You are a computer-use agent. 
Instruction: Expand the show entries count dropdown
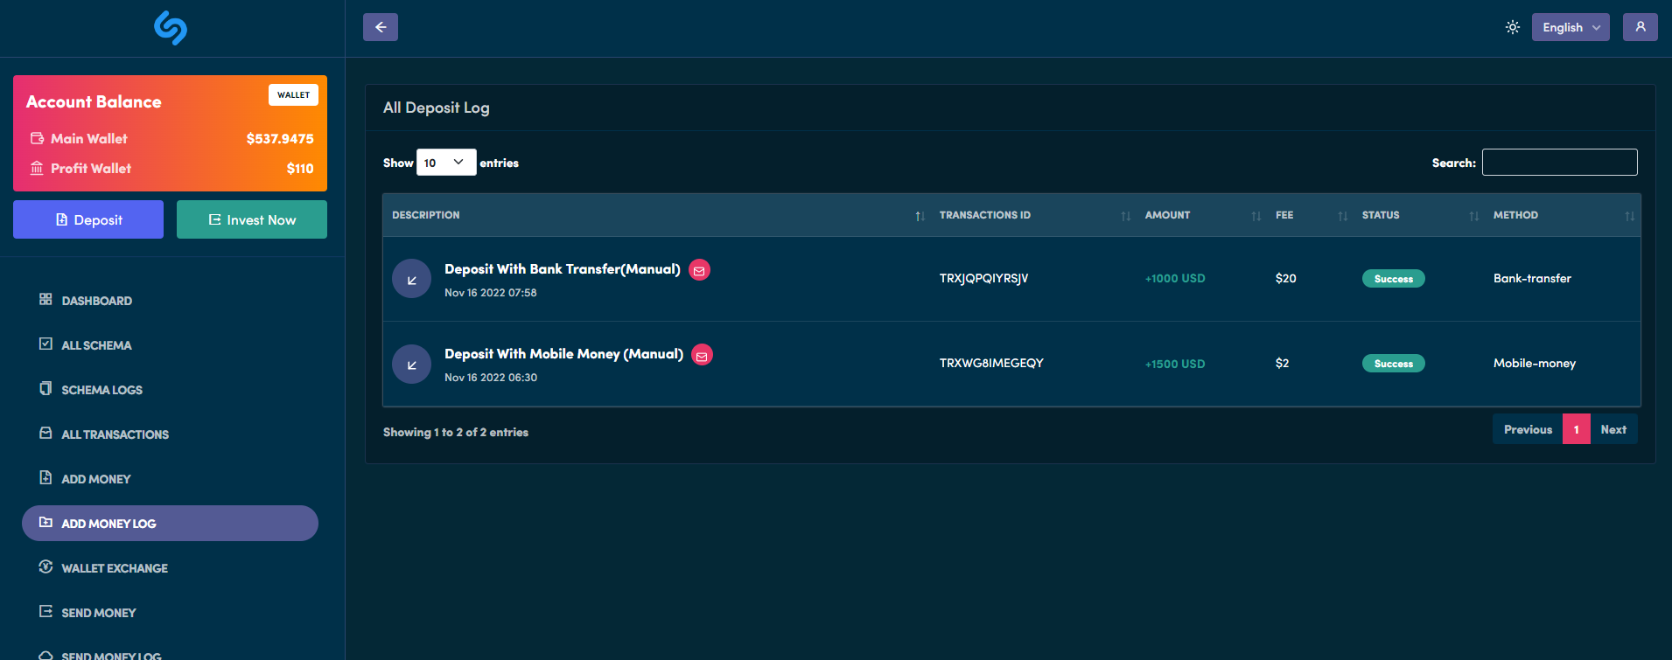445,163
